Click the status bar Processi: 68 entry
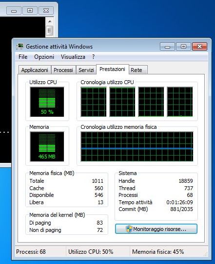 31,252
